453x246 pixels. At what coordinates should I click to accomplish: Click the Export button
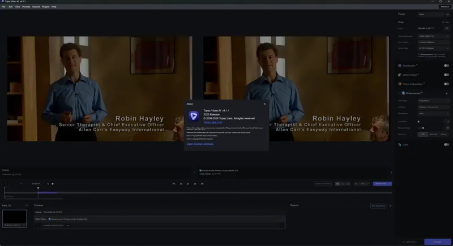click(x=437, y=241)
